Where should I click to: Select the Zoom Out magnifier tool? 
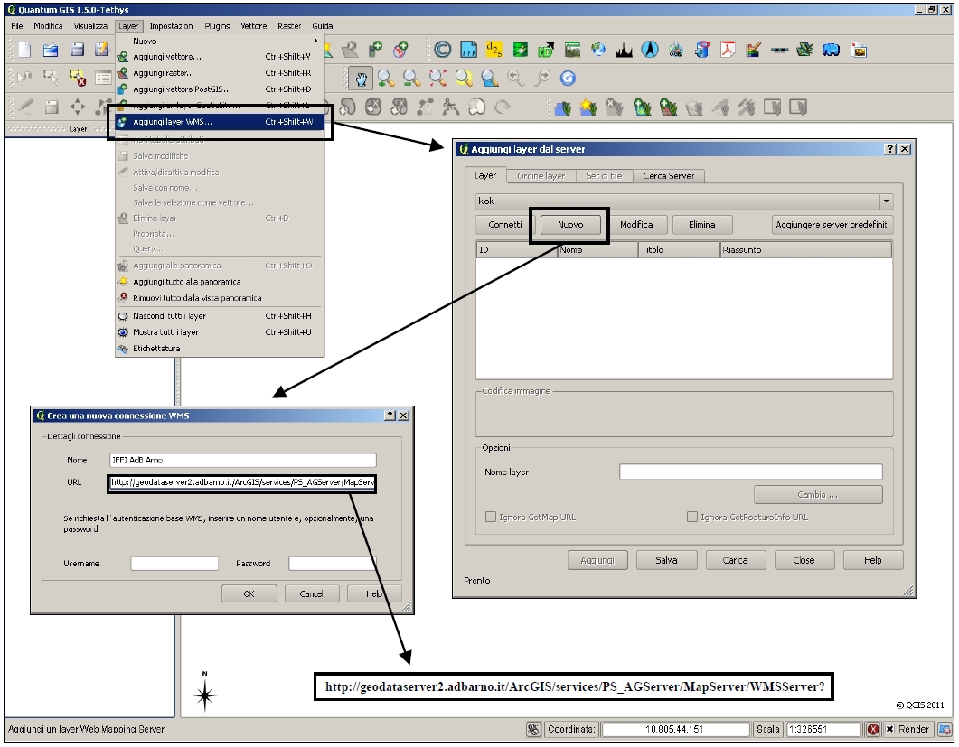tap(411, 79)
